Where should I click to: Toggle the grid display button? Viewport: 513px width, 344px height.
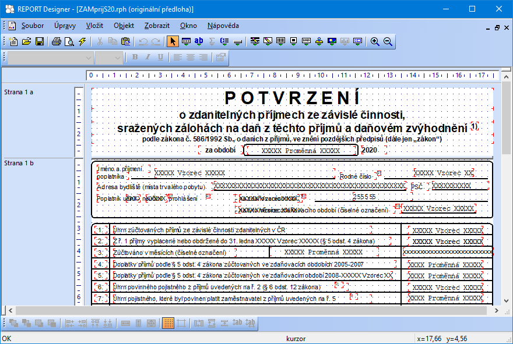168,323
